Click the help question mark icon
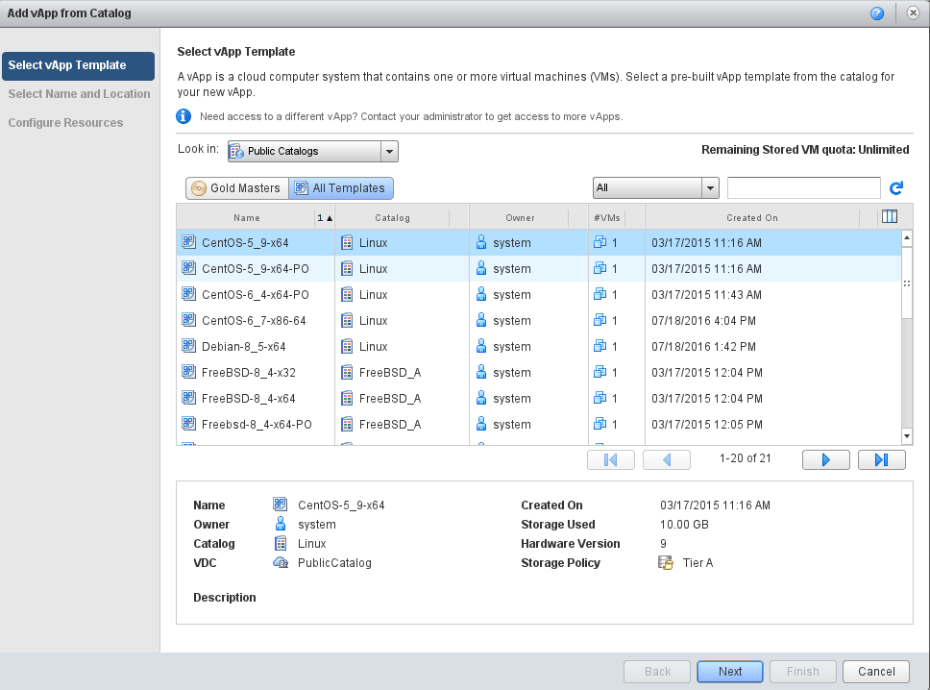The width and height of the screenshot is (930, 690). click(877, 13)
